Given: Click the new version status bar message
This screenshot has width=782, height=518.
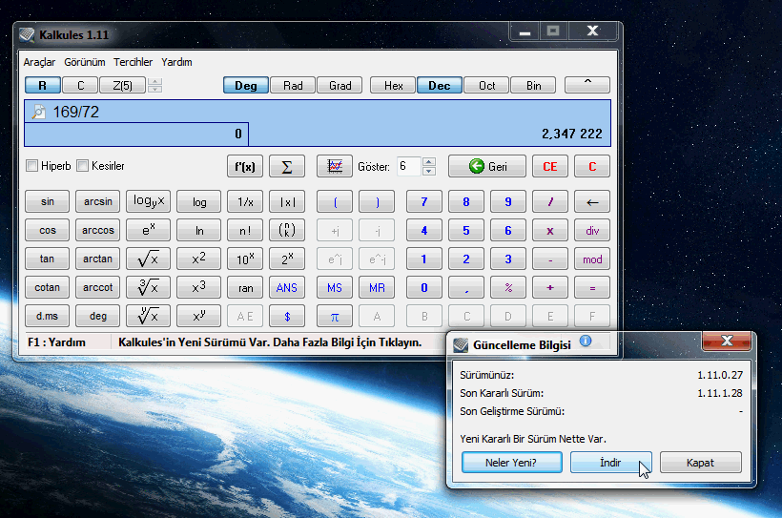Looking at the screenshot, I should (x=270, y=342).
